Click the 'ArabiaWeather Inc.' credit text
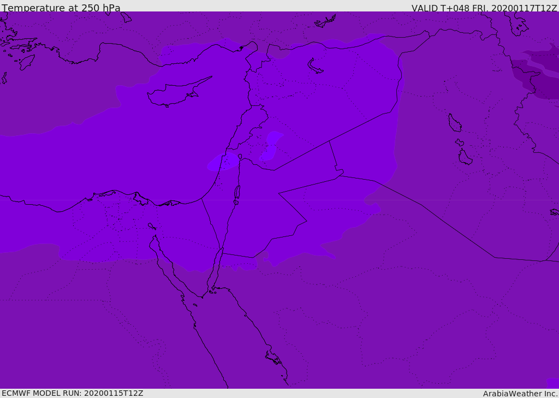This screenshot has width=559, height=398. point(520,394)
